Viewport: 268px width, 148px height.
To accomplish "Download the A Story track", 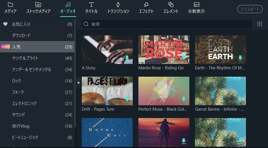I will 127,58.
